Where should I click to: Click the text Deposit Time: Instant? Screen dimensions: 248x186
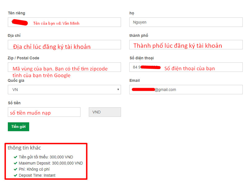[x=37, y=175]
